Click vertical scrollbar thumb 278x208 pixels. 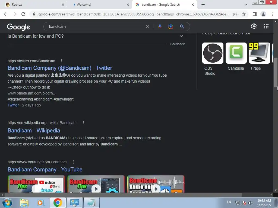pyautogui.click(x=276, y=72)
